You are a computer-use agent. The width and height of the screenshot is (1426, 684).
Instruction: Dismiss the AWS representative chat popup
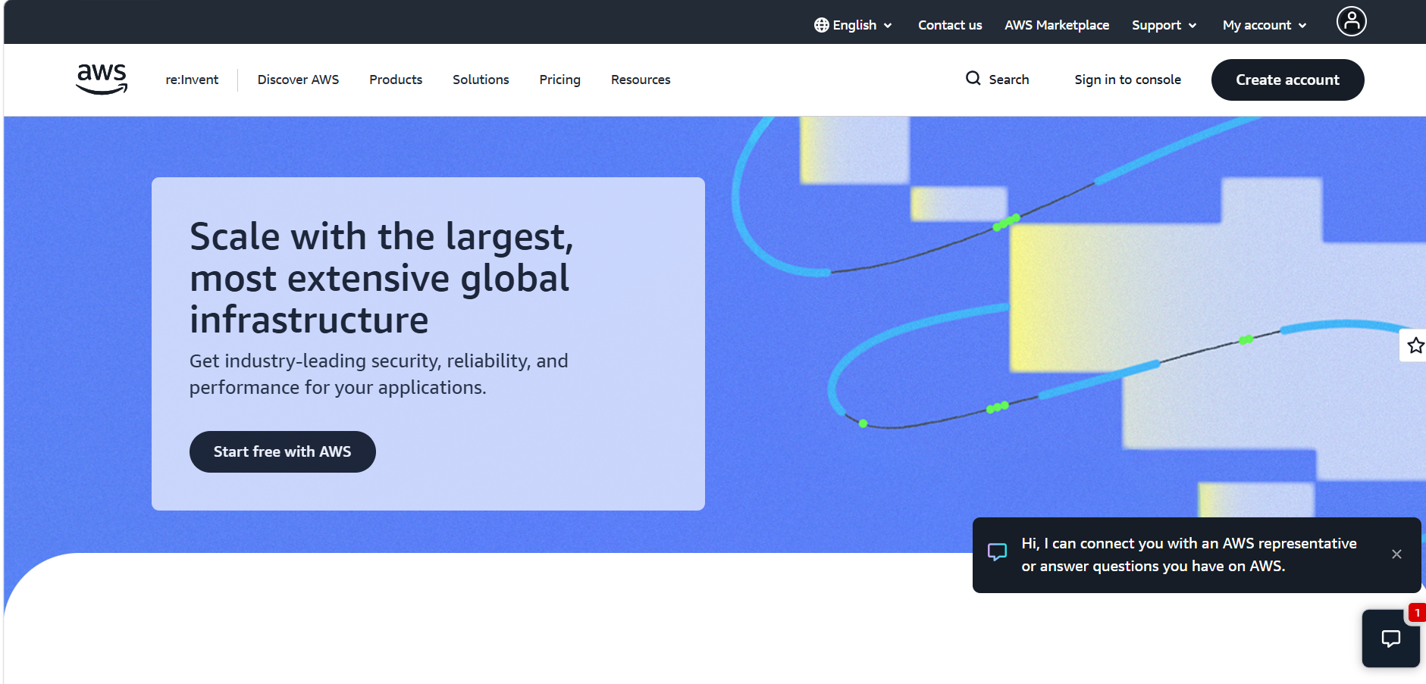click(1396, 554)
